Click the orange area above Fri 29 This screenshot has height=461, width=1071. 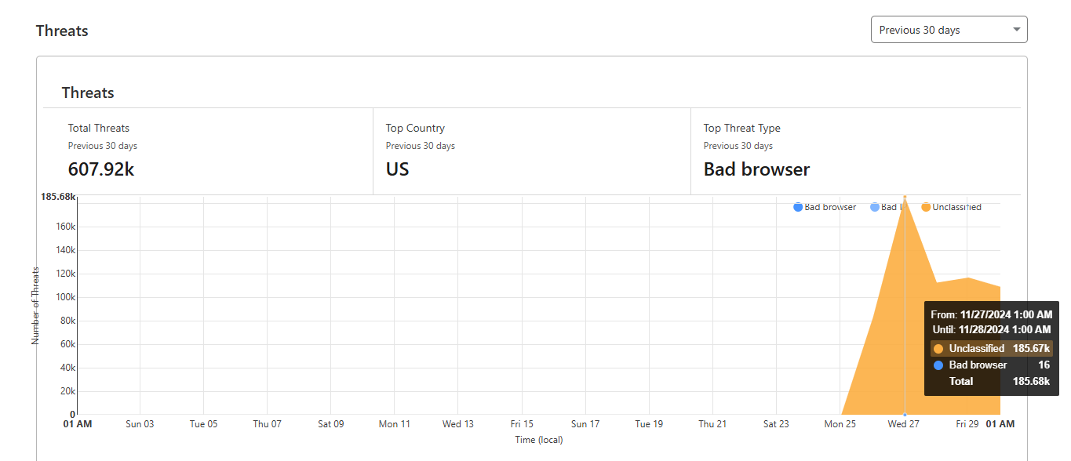click(x=967, y=345)
